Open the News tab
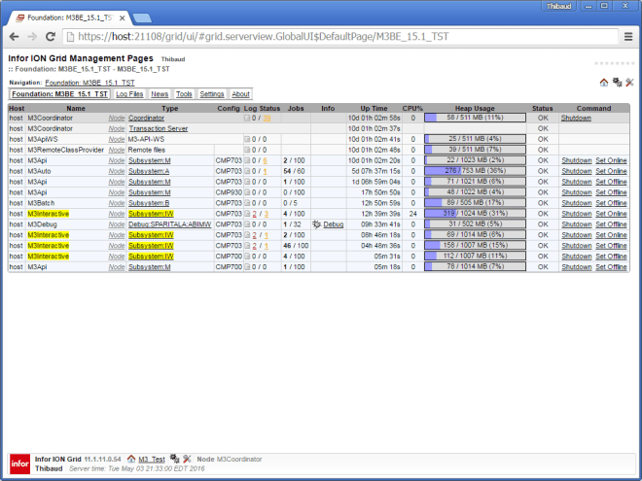Viewport: 642px width, 481px height. (160, 94)
